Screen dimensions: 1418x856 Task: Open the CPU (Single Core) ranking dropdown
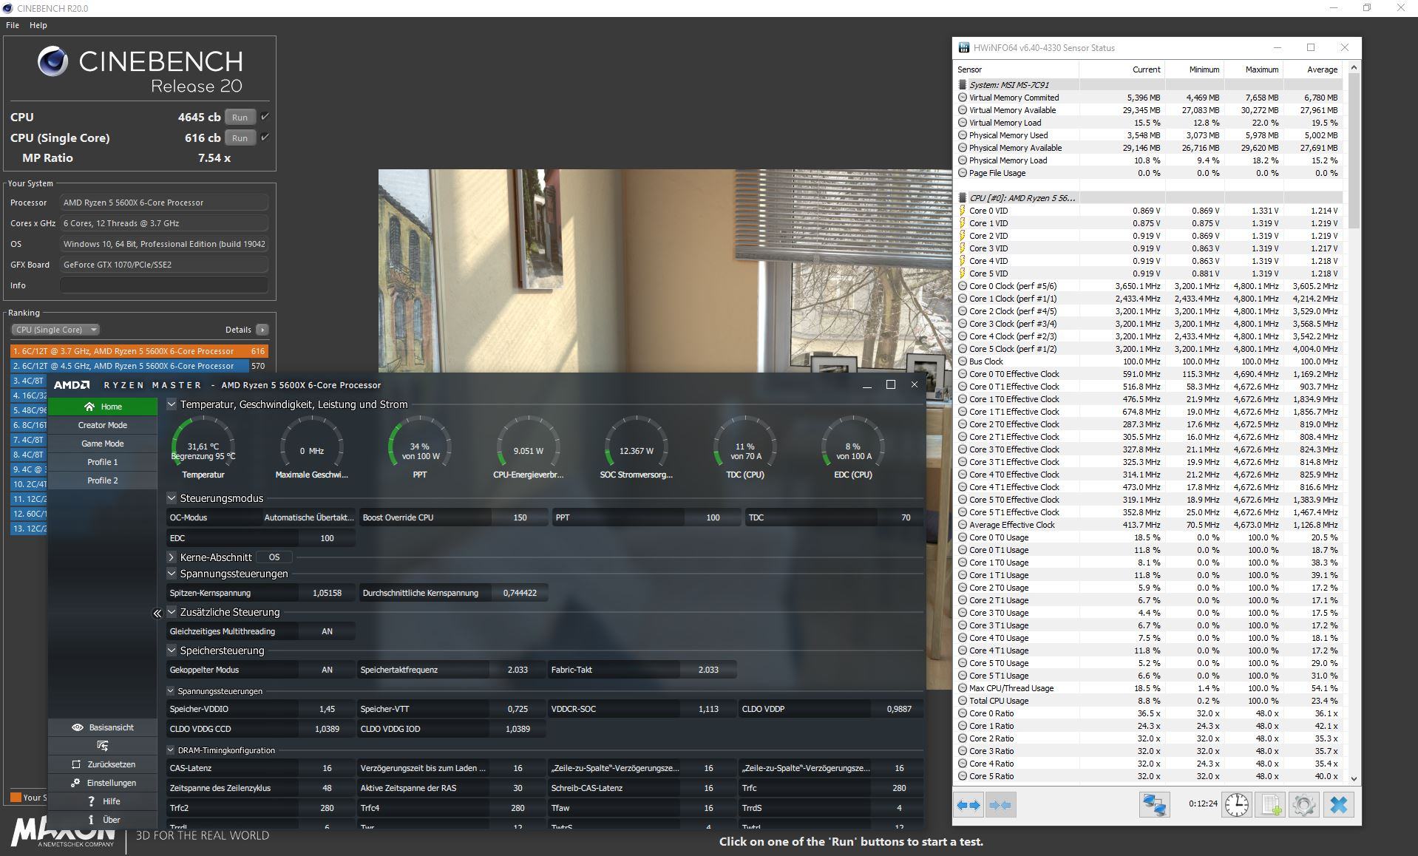[x=55, y=330]
